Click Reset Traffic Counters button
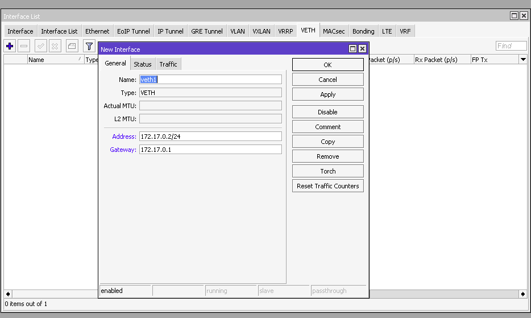Screen dimensions: 531x318 point(327,186)
